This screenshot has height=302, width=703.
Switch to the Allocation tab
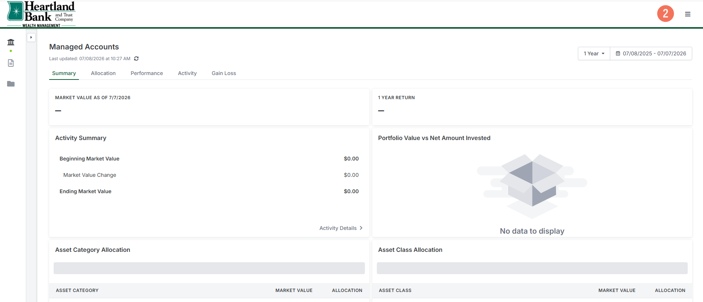tap(103, 73)
